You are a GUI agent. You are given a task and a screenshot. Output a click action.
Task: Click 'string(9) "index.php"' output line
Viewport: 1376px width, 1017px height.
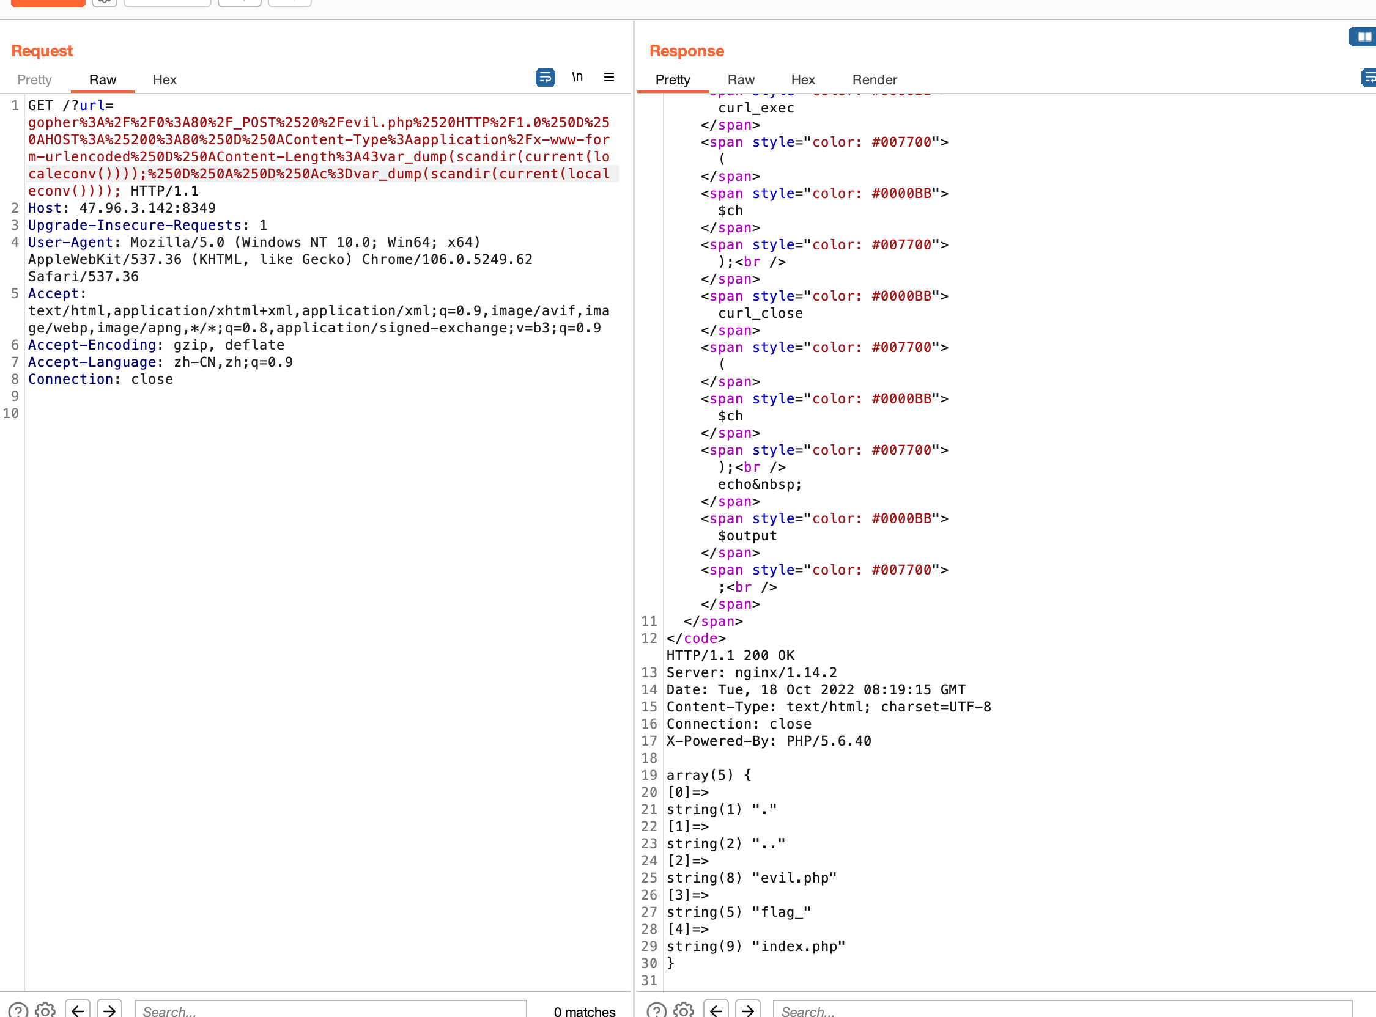pos(756,947)
